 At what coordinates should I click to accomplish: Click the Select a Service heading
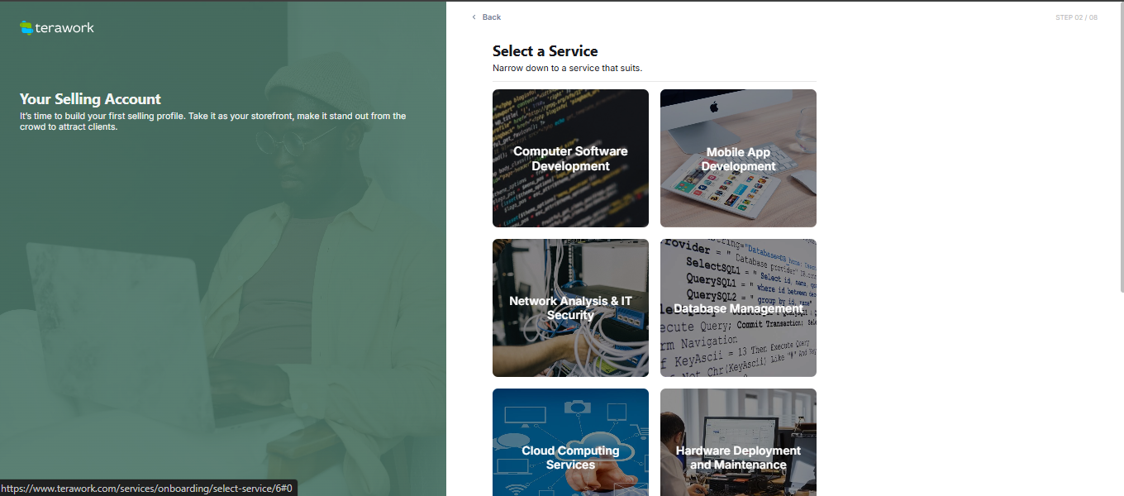tap(545, 51)
